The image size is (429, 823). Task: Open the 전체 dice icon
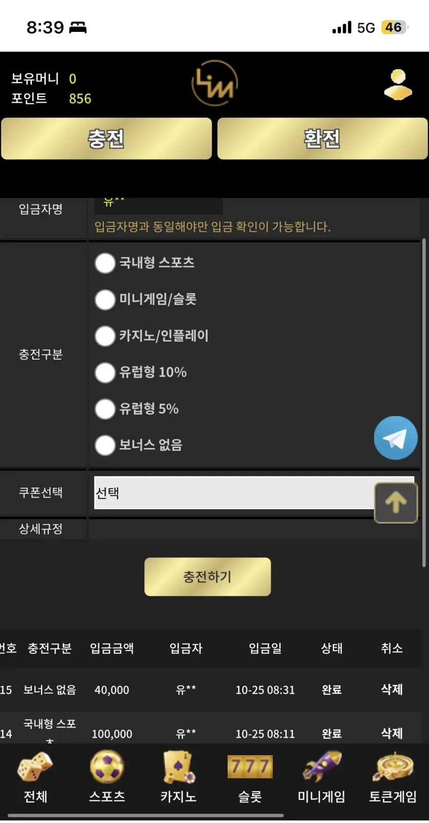pyautogui.click(x=35, y=767)
